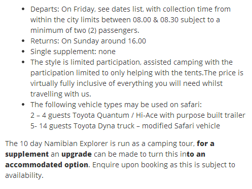
Task: Click 'virtually fully inclusive of everything' line
Action: (126, 83)
